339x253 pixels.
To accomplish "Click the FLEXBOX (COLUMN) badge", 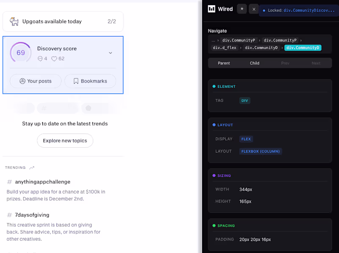I will [x=261, y=151].
